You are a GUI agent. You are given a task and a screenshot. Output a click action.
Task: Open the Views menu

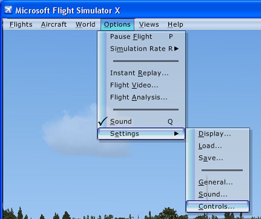[149, 24]
